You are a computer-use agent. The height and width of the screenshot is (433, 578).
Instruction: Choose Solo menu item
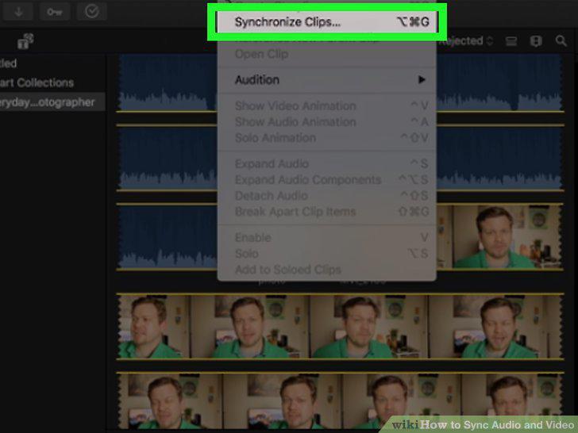(326, 254)
